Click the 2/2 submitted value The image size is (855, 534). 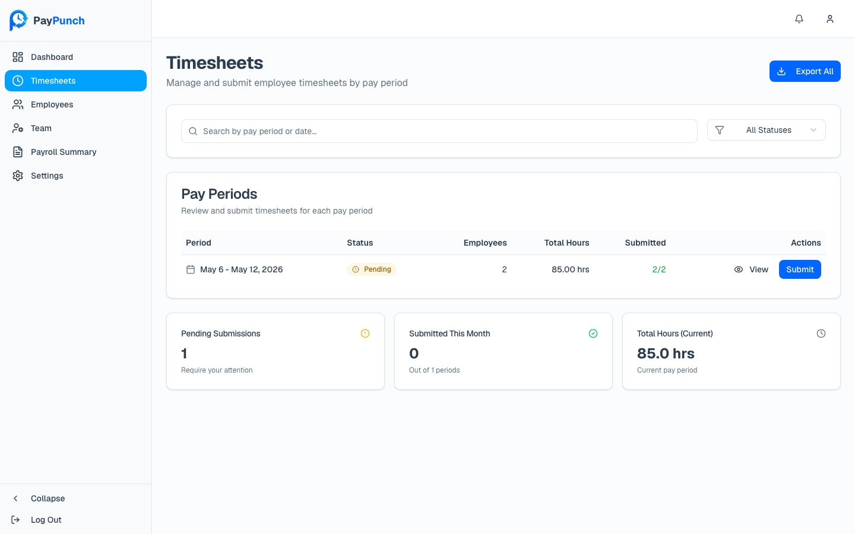click(659, 269)
